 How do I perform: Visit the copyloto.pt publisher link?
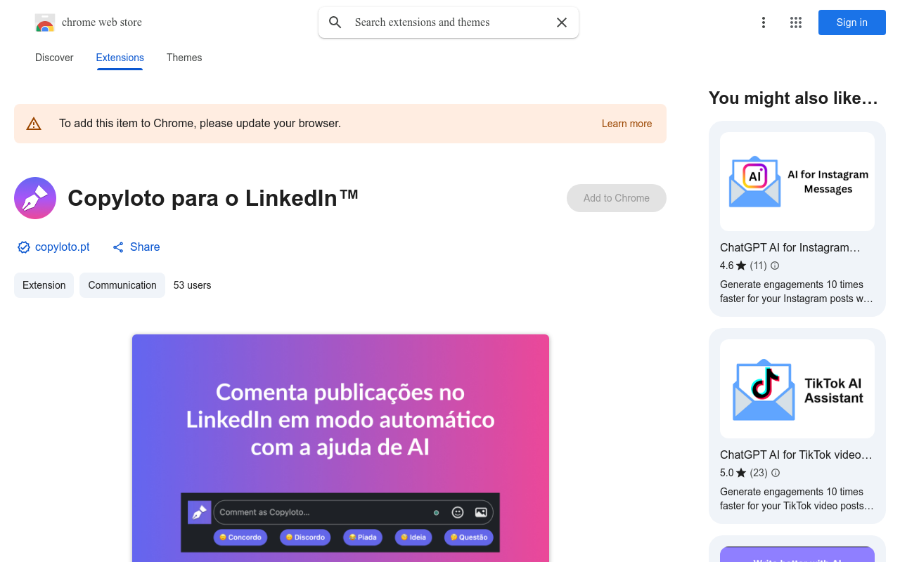[x=63, y=247]
